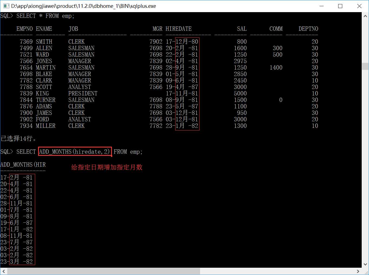Click the SAL column header

coord(242,29)
